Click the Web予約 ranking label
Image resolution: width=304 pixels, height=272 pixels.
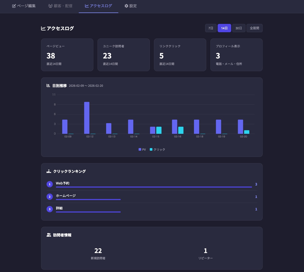(x=62, y=183)
